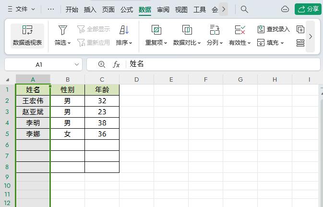Viewport: 323px width, 207px height.
Task: Click the fx insert function icon
Action: click(116, 64)
